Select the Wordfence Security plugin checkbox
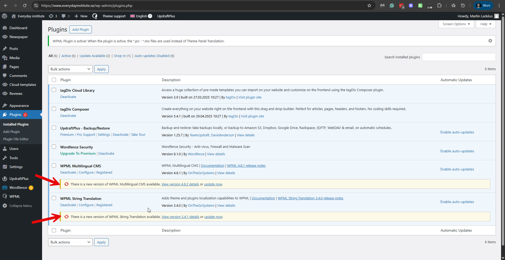Viewport: 505px width, 260px height. pyautogui.click(x=54, y=147)
